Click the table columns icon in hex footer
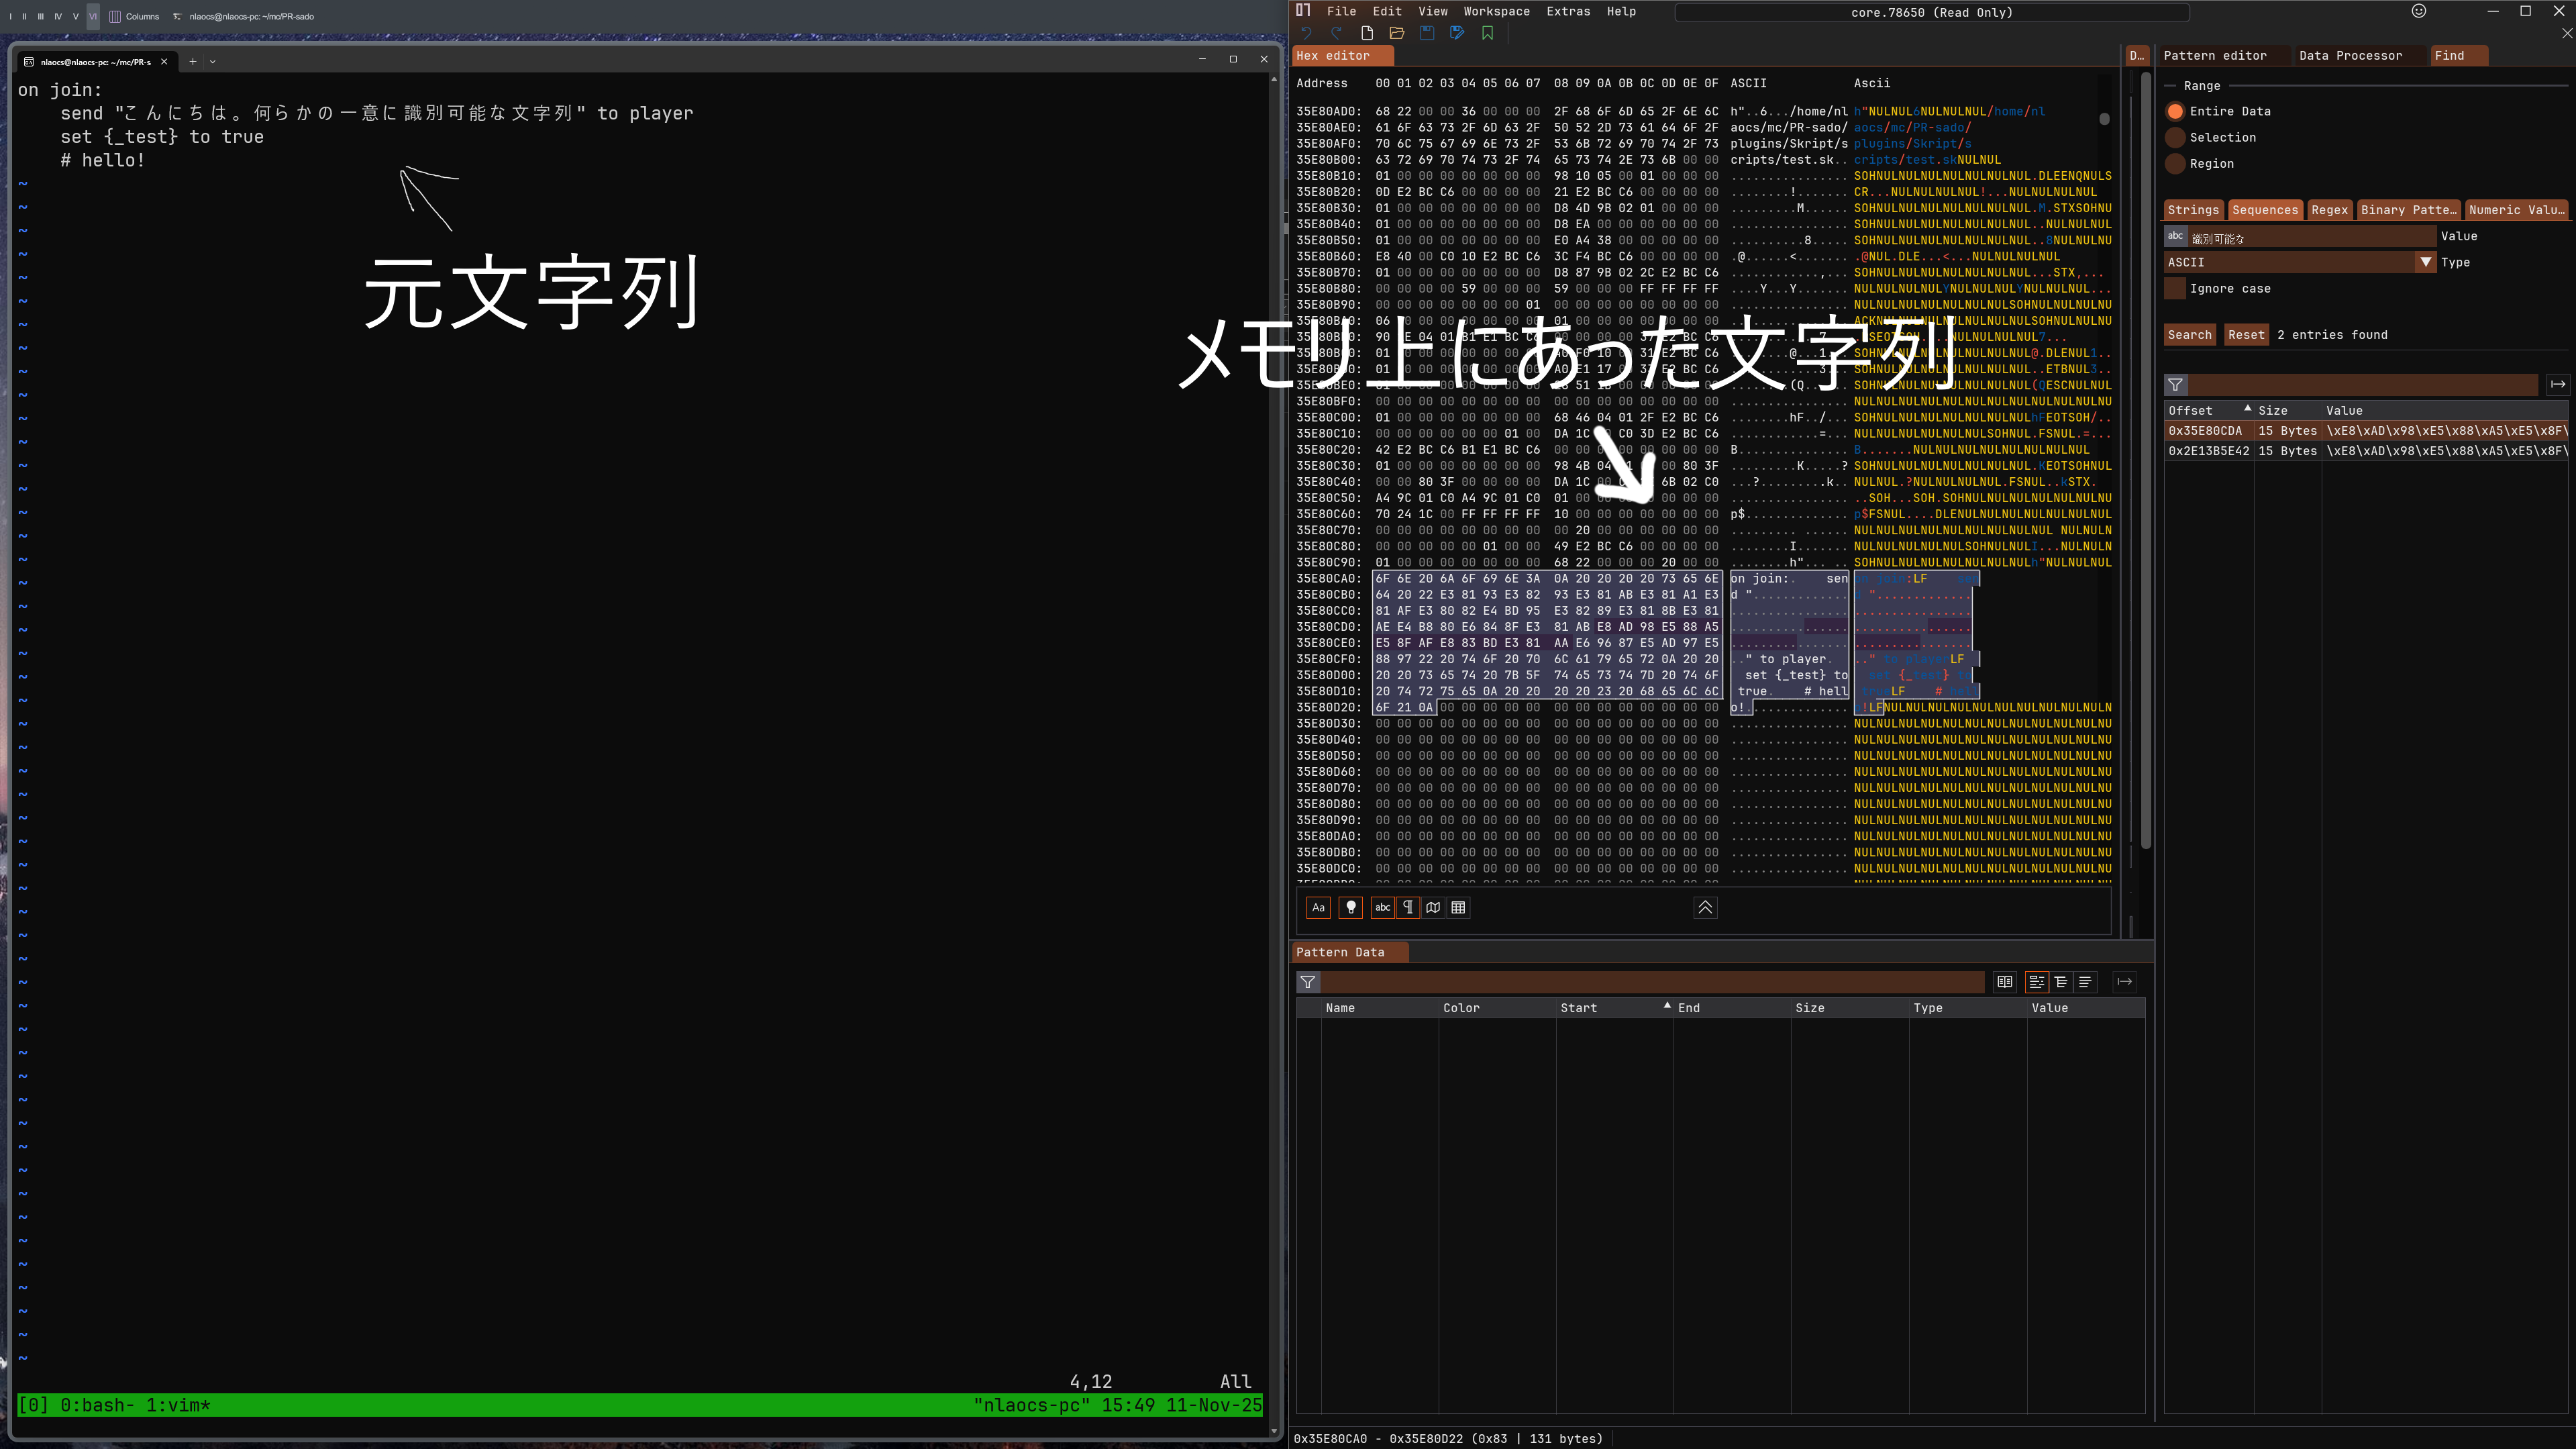The image size is (2576, 1449). point(1458,907)
